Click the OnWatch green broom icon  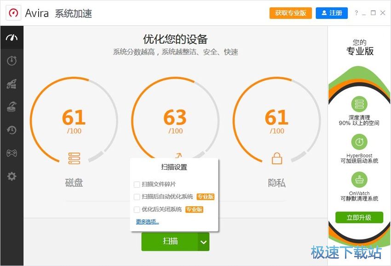(359, 179)
